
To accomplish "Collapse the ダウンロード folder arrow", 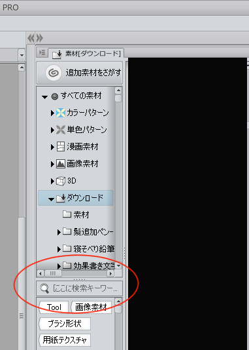I will (x=51, y=199).
